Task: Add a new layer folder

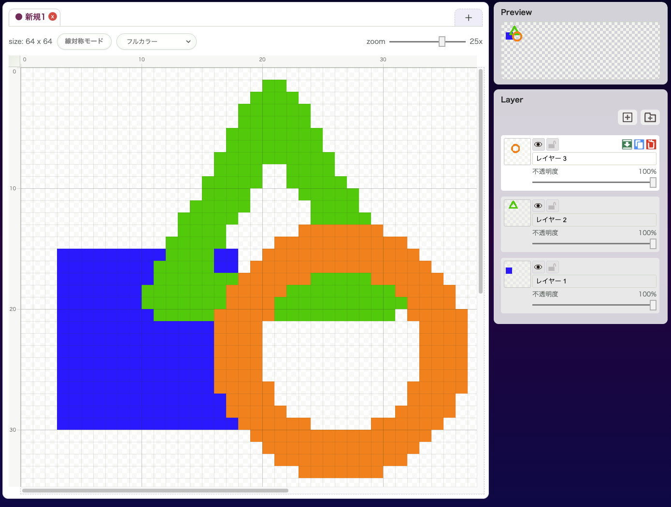Action: (650, 117)
